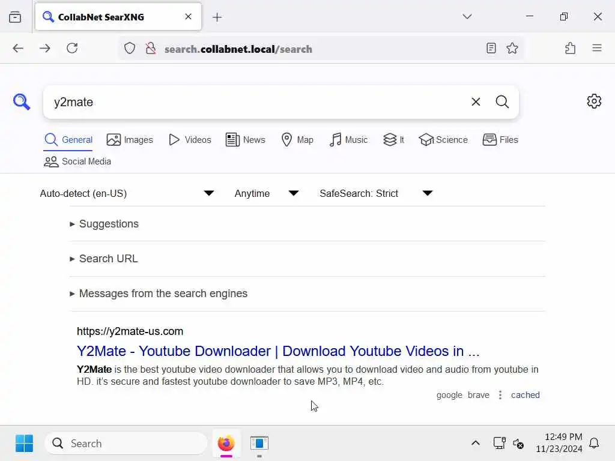Screen dimensions: 615x461
Task: Open Windows notifications bell
Action: pyautogui.click(x=594, y=444)
